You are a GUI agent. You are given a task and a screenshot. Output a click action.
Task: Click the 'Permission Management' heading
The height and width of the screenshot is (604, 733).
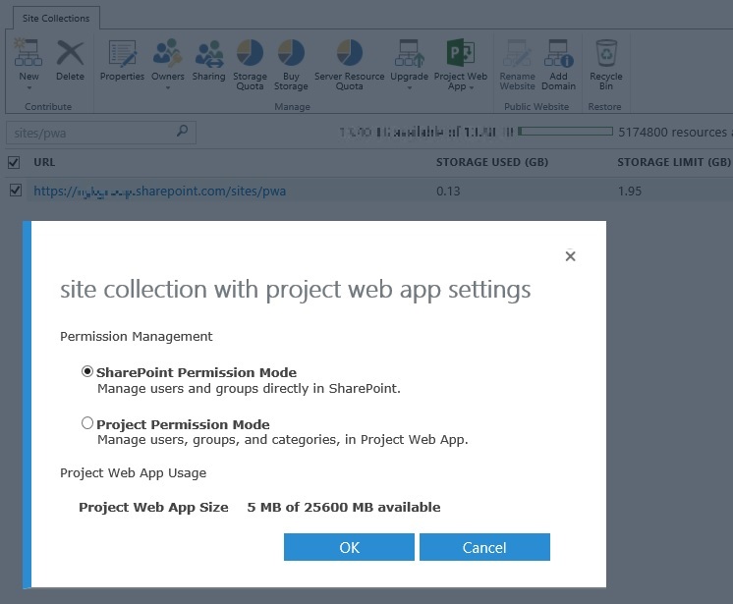pos(136,337)
